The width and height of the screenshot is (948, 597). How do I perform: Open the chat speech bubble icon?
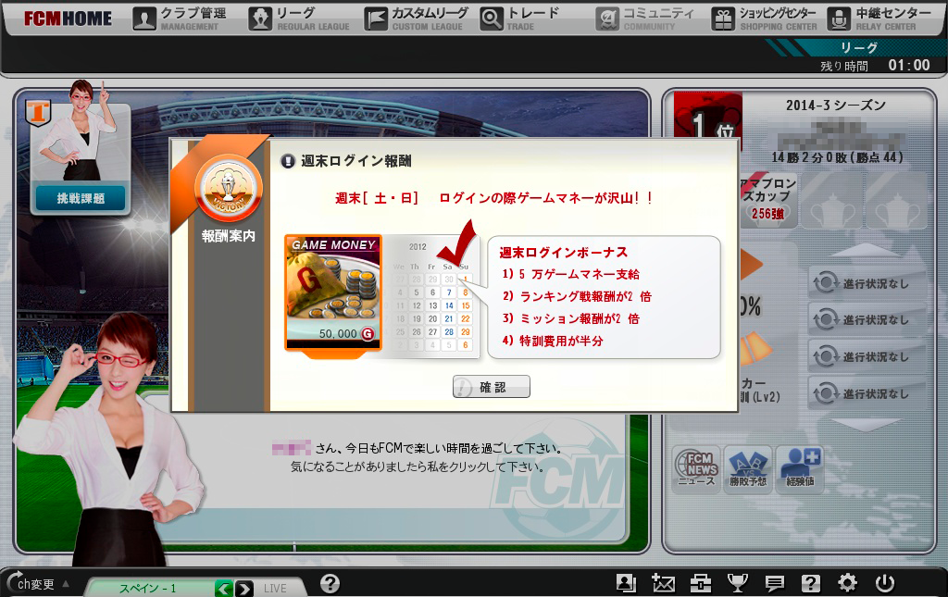point(775,583)
